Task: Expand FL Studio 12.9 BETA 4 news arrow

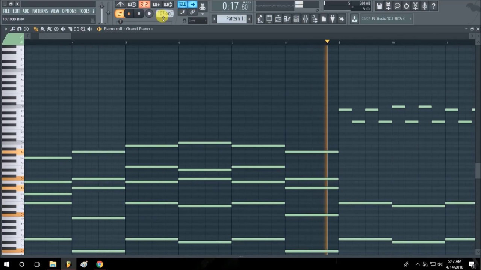Action: 410,18
